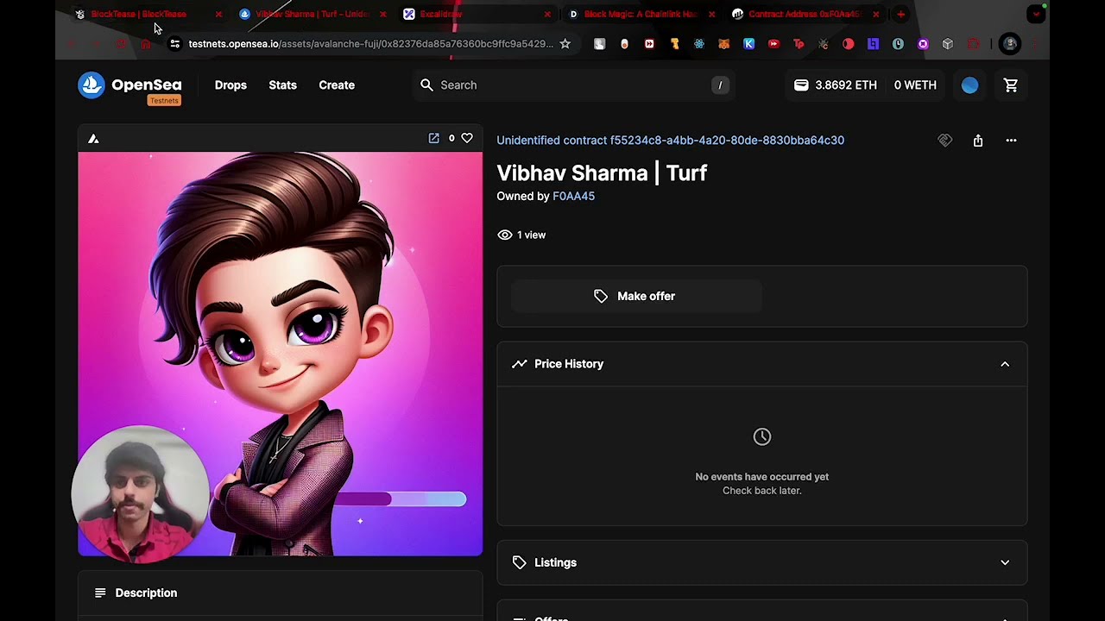Open the Stats menu
The width and height of the screenshot is (1105, 621).
point(282,85)
